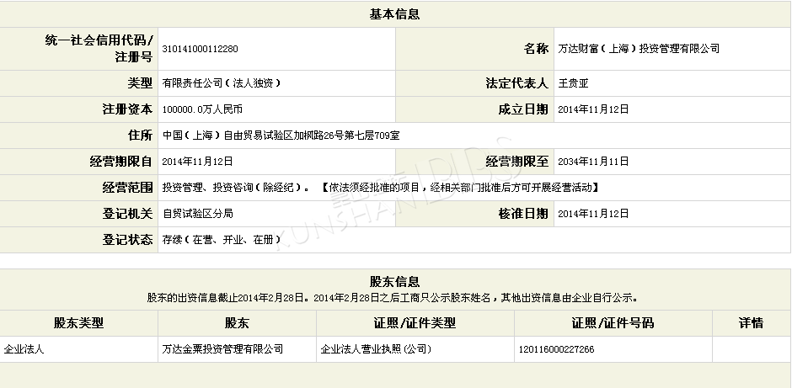Viewport: 792px width, 388px height.
Task: Click the 详情 column header
Action: point(751,323)
